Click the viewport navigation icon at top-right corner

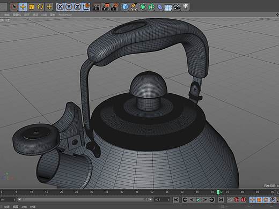coord(277,15)
